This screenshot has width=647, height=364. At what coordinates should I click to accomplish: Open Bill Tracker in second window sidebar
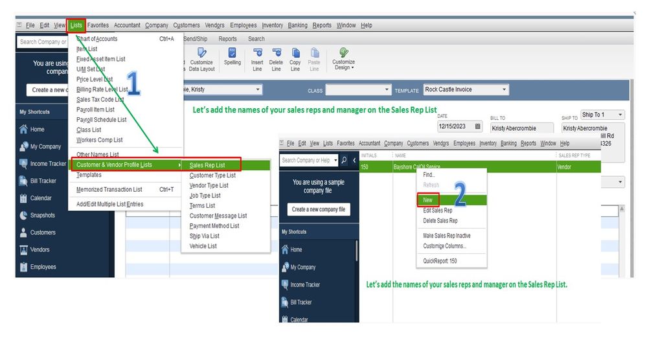pos(297,302)
